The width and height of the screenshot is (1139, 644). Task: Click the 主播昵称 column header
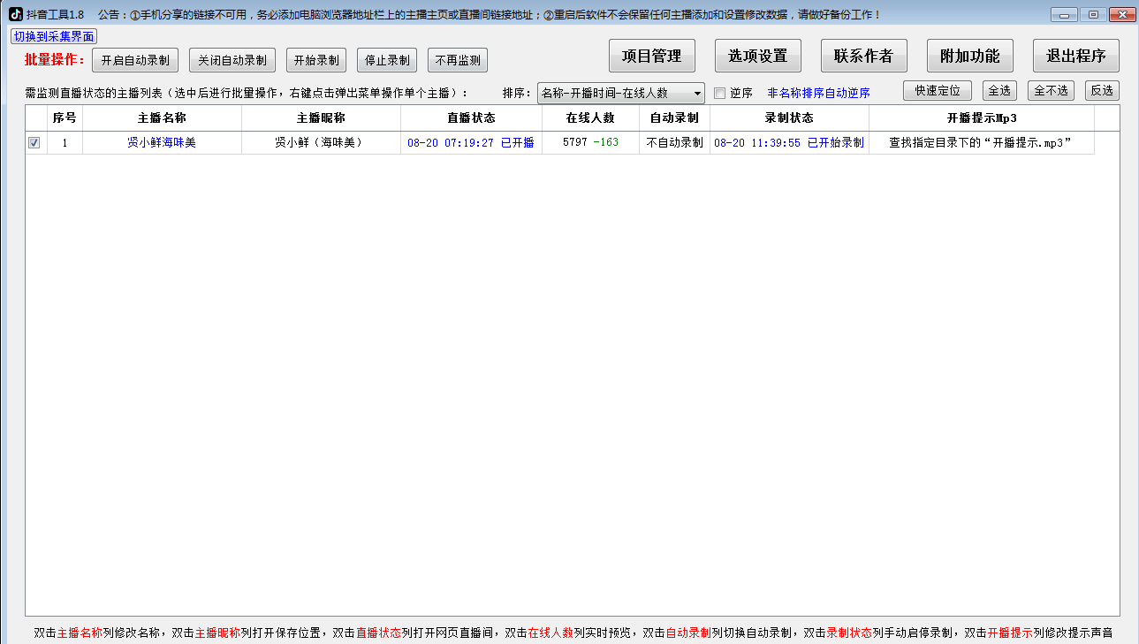321,117
